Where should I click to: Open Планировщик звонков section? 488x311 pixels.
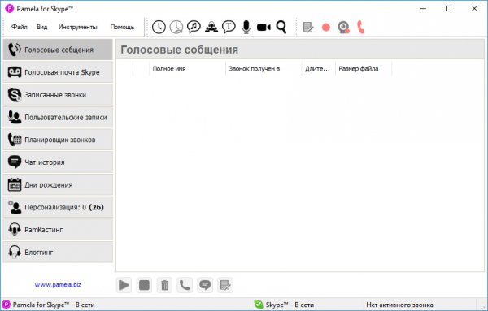pos(58,140)
